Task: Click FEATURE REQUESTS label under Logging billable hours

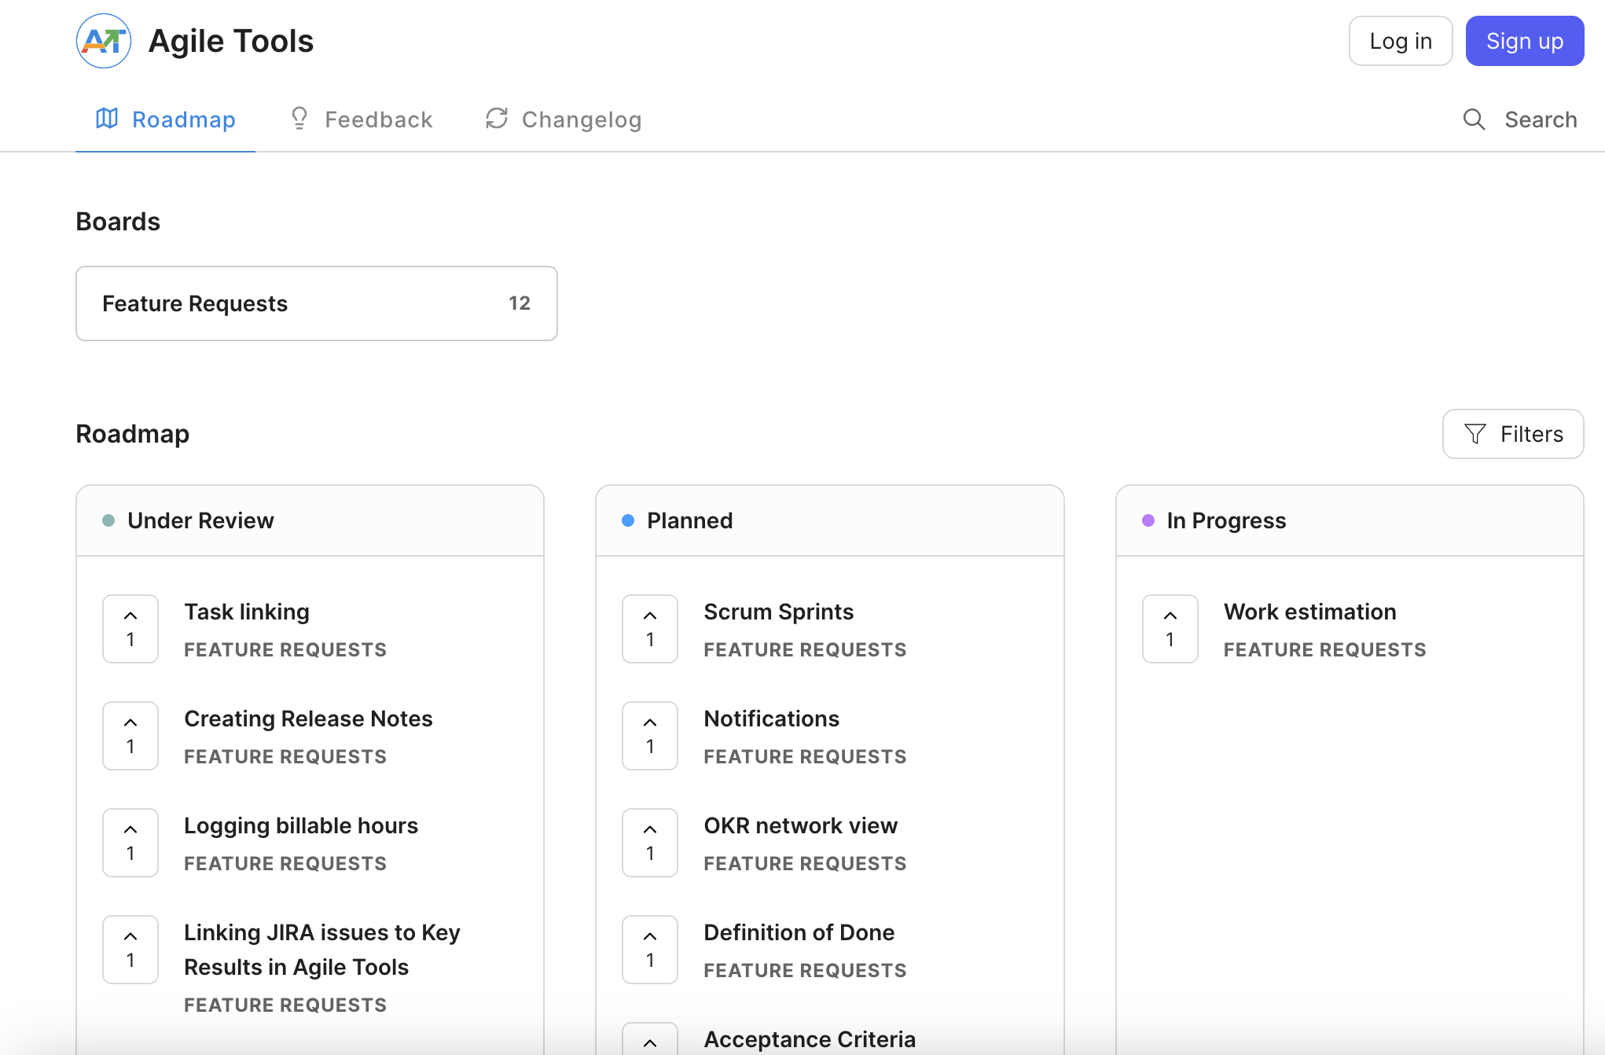Action: tap(285, 863)
